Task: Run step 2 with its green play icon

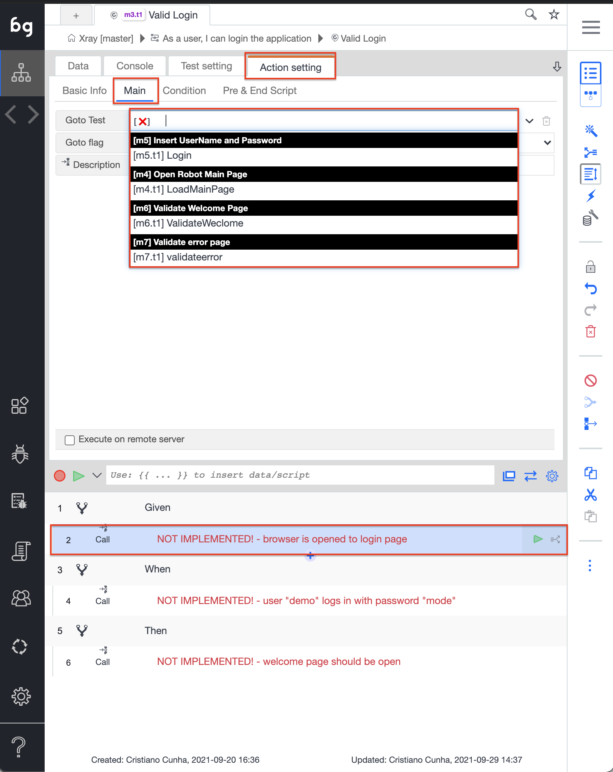Action: [538, 539]
